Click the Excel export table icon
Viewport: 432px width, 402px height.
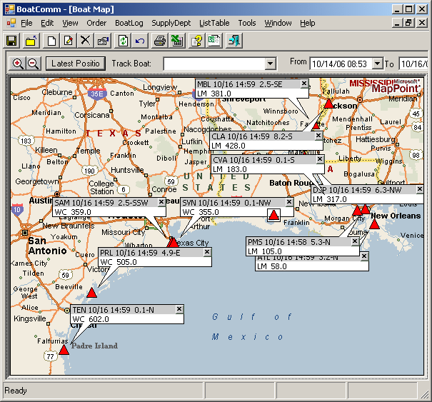[x=177, y=41]
